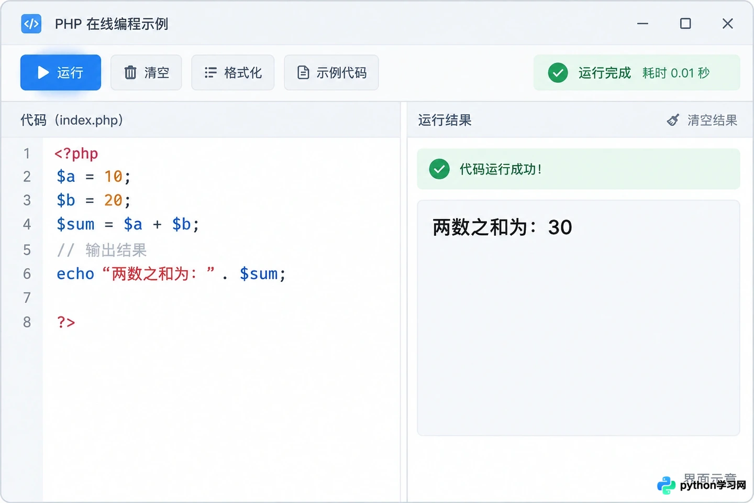
Task: Click the window title PHP 在线编程示例
Action: coord(112,24)
